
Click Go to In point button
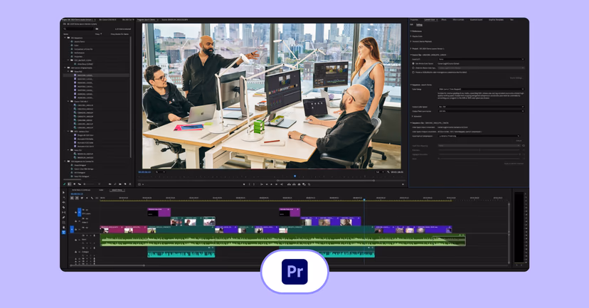tap(262, 184)
